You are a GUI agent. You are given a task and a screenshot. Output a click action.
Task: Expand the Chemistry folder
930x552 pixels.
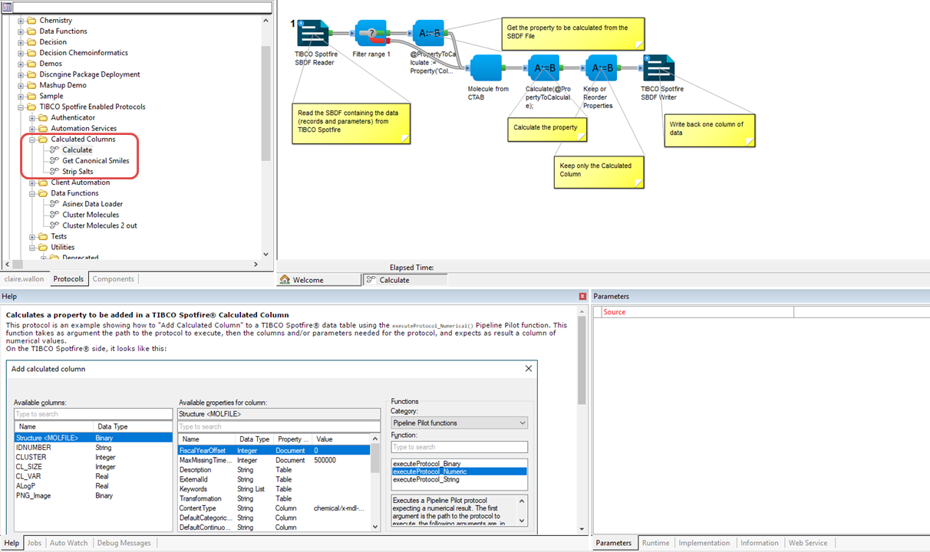pos(21,21)
